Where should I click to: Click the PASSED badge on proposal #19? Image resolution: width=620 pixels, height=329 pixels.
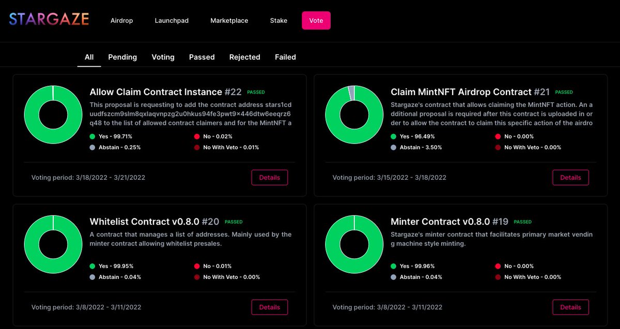tap(523, 222)
